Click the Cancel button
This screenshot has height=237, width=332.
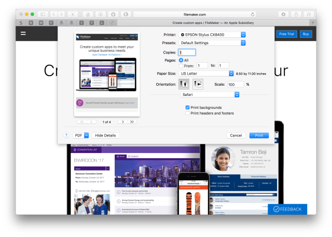[236, 135]
